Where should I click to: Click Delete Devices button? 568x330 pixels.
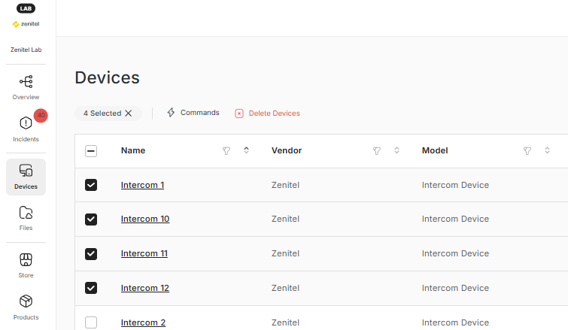tap(267, 114)
